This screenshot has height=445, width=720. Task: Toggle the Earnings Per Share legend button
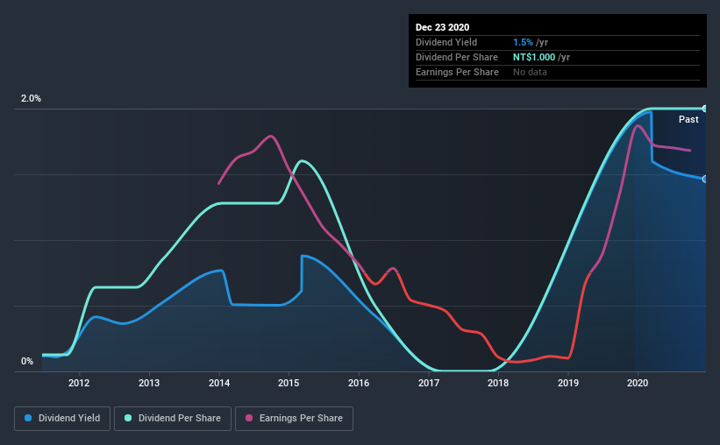click(294, 419)
